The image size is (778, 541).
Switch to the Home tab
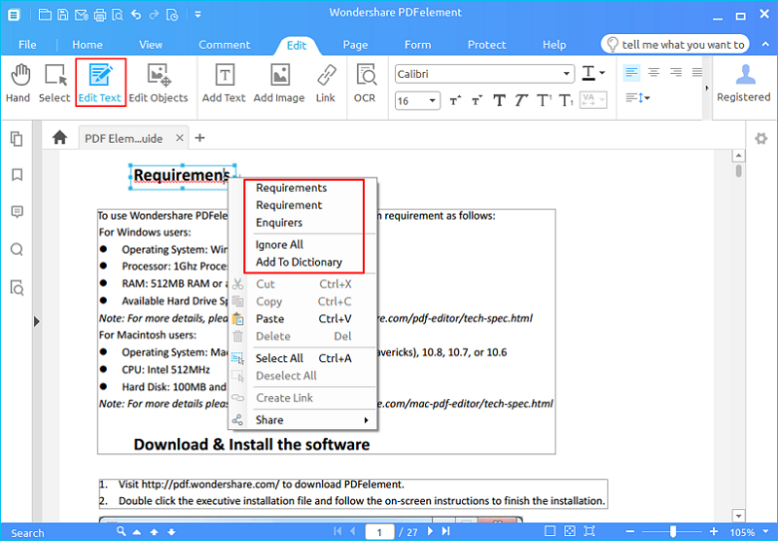(x=88, y=45)
